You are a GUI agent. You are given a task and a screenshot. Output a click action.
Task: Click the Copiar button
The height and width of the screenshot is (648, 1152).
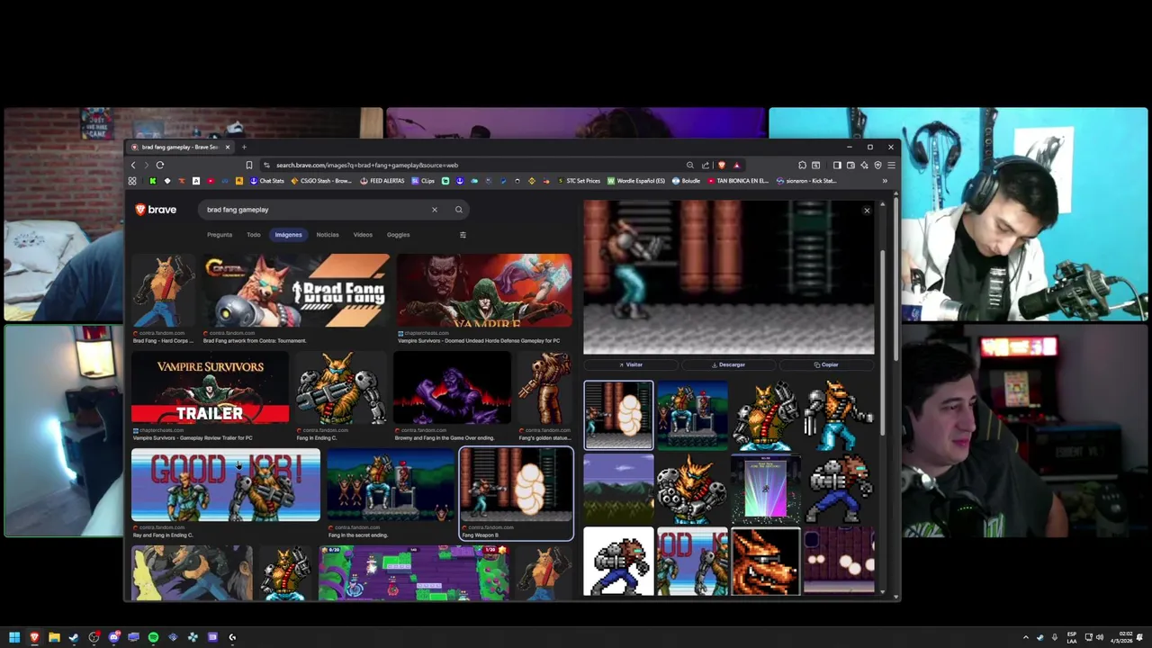(x=826, y=364)
